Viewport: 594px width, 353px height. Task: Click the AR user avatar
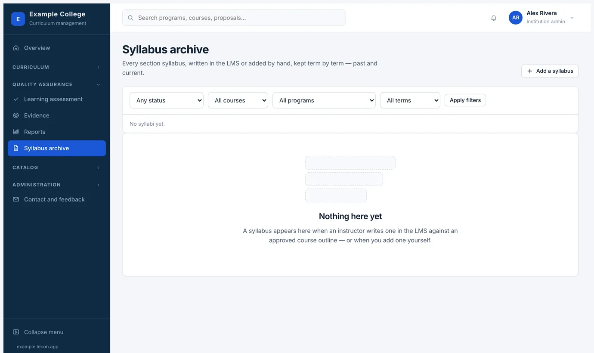coord(516,18)
